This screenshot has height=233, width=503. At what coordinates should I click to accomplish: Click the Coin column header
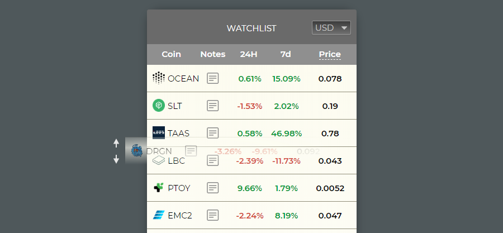pos(171,55)
